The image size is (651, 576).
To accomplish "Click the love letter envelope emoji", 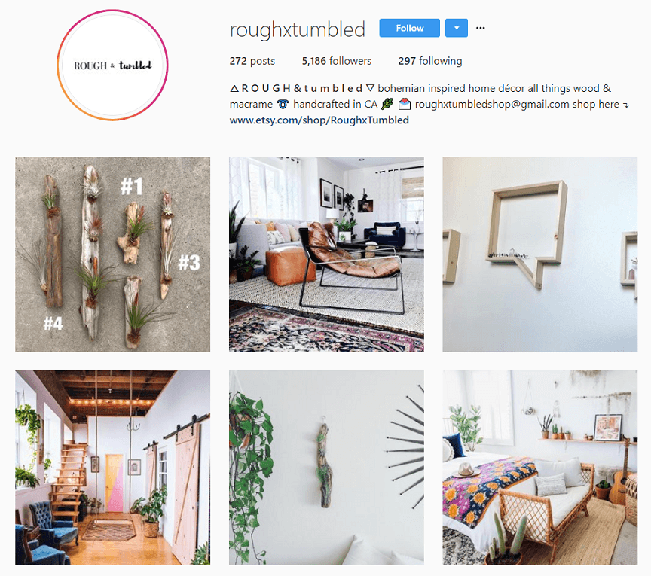I will pyautogui.click(x=405, y=104).
